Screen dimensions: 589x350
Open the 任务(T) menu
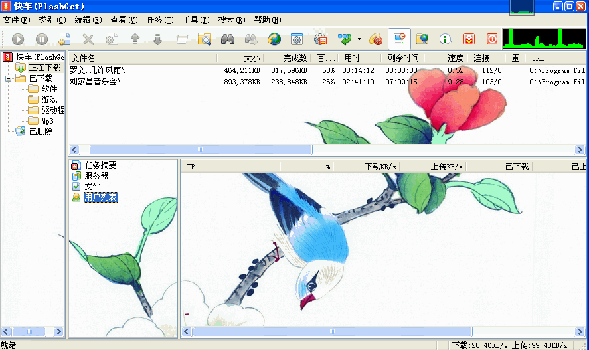click(x=160, y=20)
